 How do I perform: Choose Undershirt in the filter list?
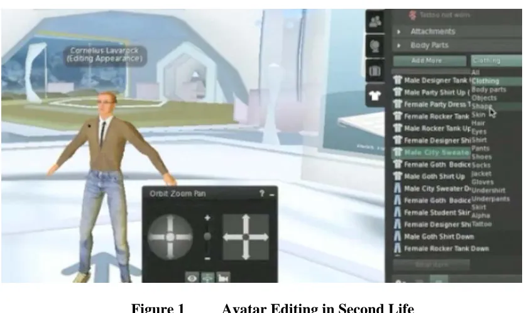tap(488, 190)
